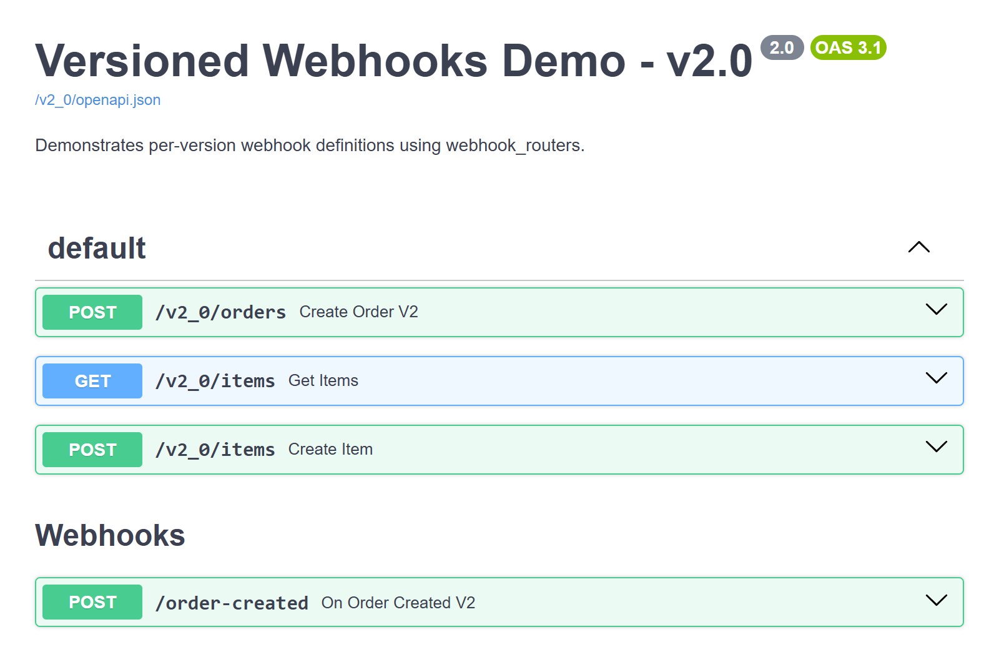Image resolution: width=999 pixels, height=657 pixels.
Task: Open the /v2_0/openapi.json link
Action: pos(97,100)
